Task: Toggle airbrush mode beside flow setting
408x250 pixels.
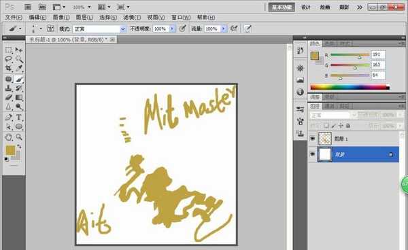Action: (234, 29)
